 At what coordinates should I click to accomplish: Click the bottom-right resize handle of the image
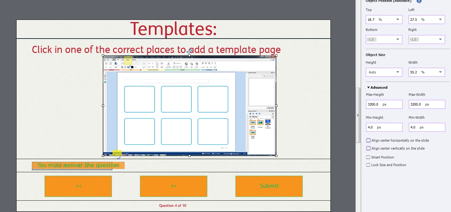tap(276, 156)
